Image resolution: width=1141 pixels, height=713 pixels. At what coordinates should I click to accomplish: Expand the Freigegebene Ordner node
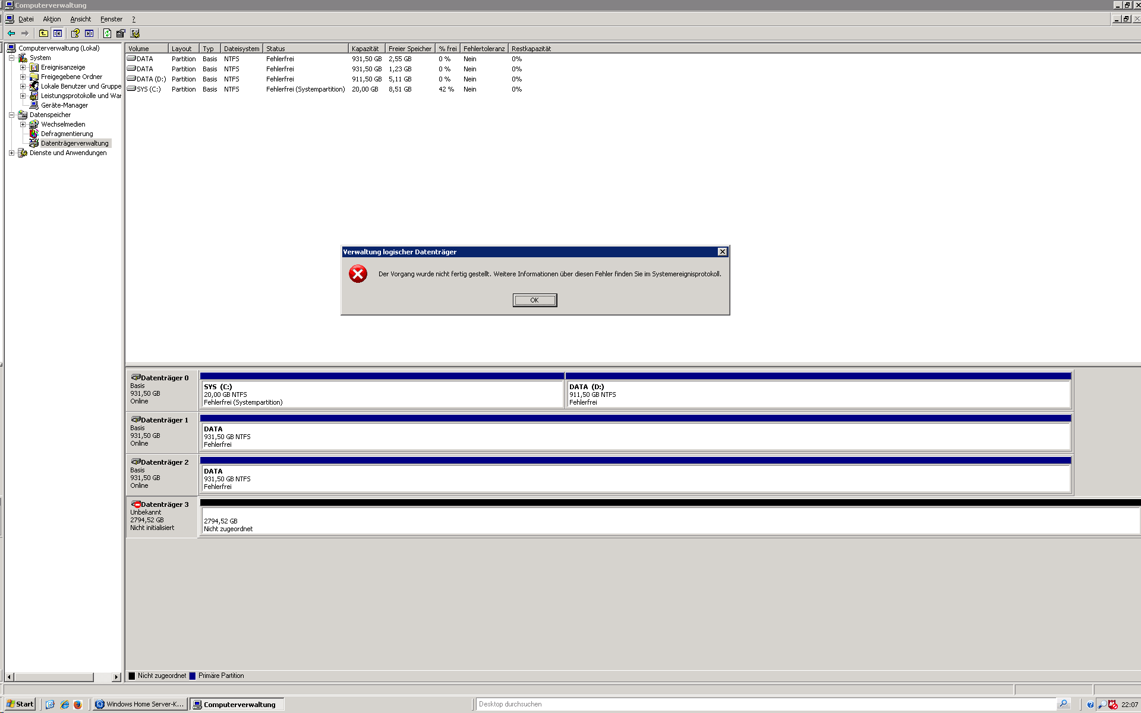click(x=23, y=77)
